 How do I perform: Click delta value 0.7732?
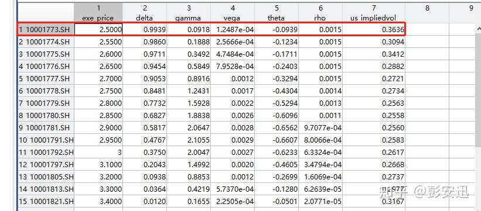click(145, 103)
